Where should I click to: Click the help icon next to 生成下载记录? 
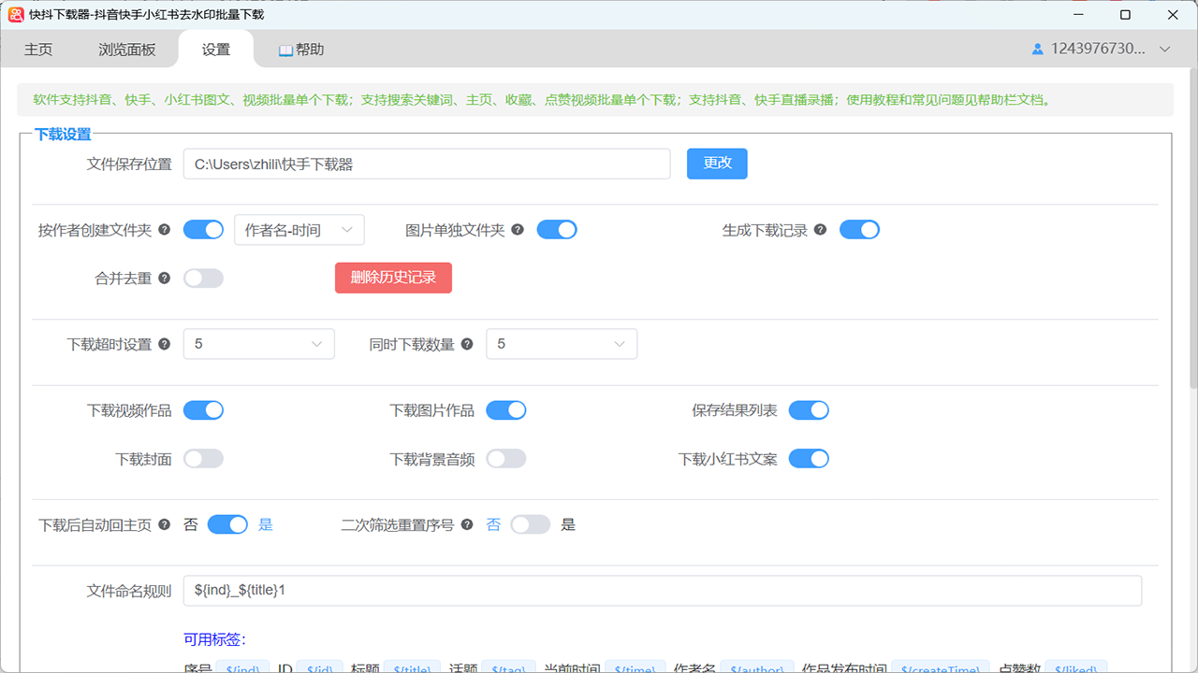[820, 229]
